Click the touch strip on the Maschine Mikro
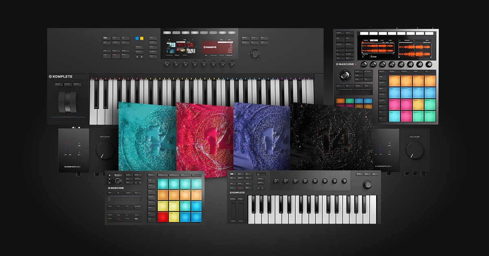This screenshot has width=489, height=256. pos(125,199)
